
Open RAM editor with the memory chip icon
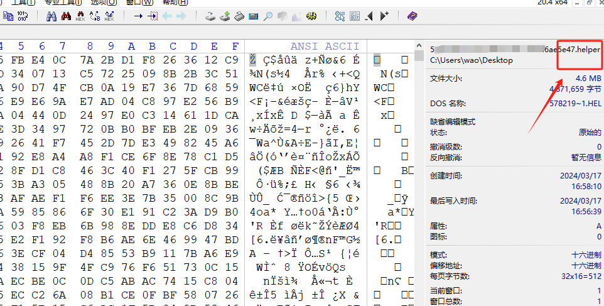(239, 16)
